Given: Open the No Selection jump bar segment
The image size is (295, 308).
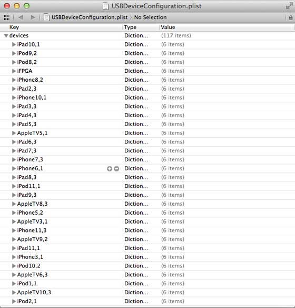Looking at the screenshot, I should click(151, 17).
